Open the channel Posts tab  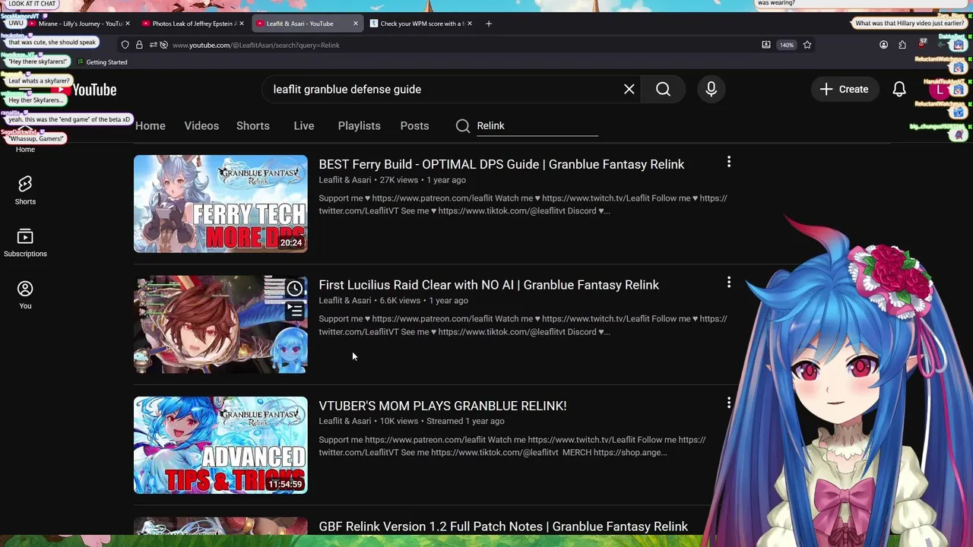coord(414,125)
